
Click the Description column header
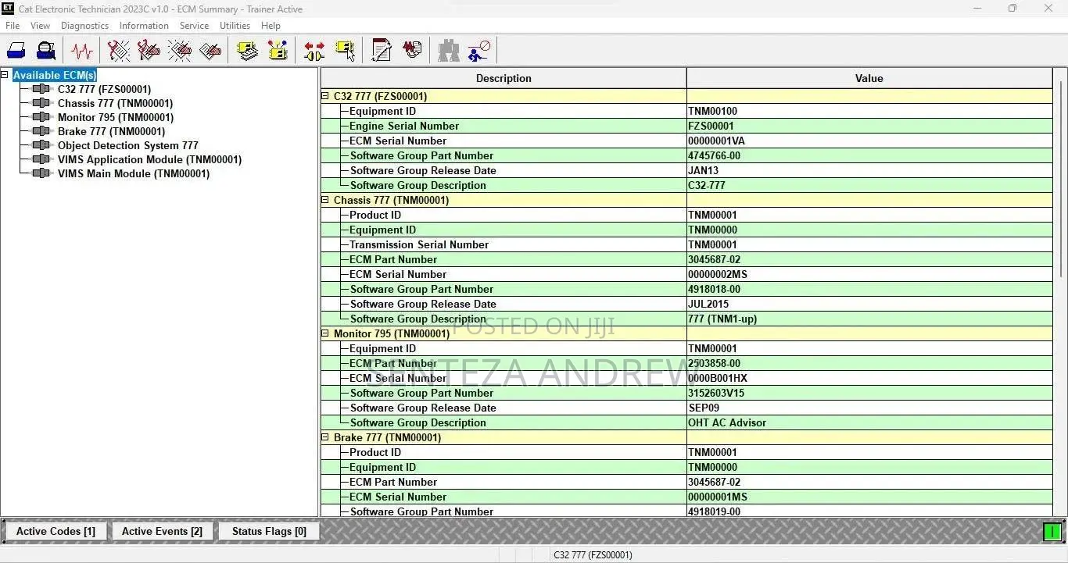tap(504, 78)
